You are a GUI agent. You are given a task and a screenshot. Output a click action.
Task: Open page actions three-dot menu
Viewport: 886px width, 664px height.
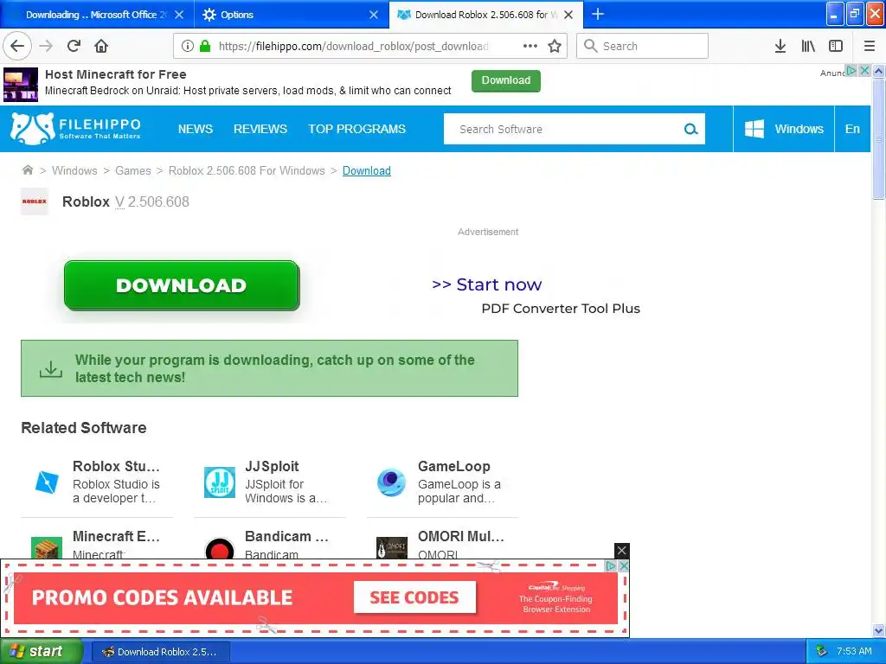pos(530,46)
